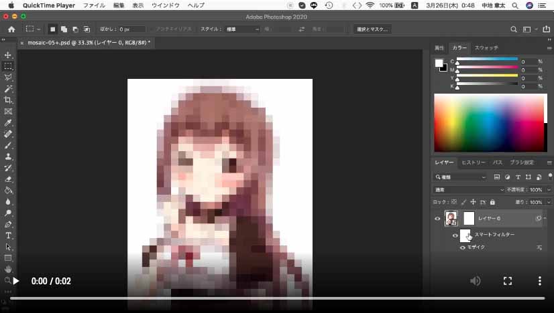554x313 pixels.
Task: Switch to the ブラシ設定 tab
Action: [522, 163]
